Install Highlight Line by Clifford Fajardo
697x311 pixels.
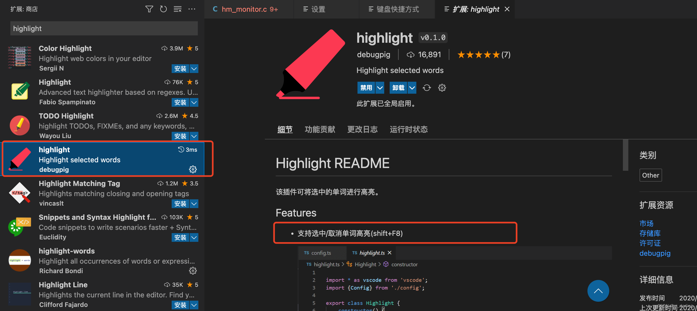pyautogui.click(x=180, y=305)
